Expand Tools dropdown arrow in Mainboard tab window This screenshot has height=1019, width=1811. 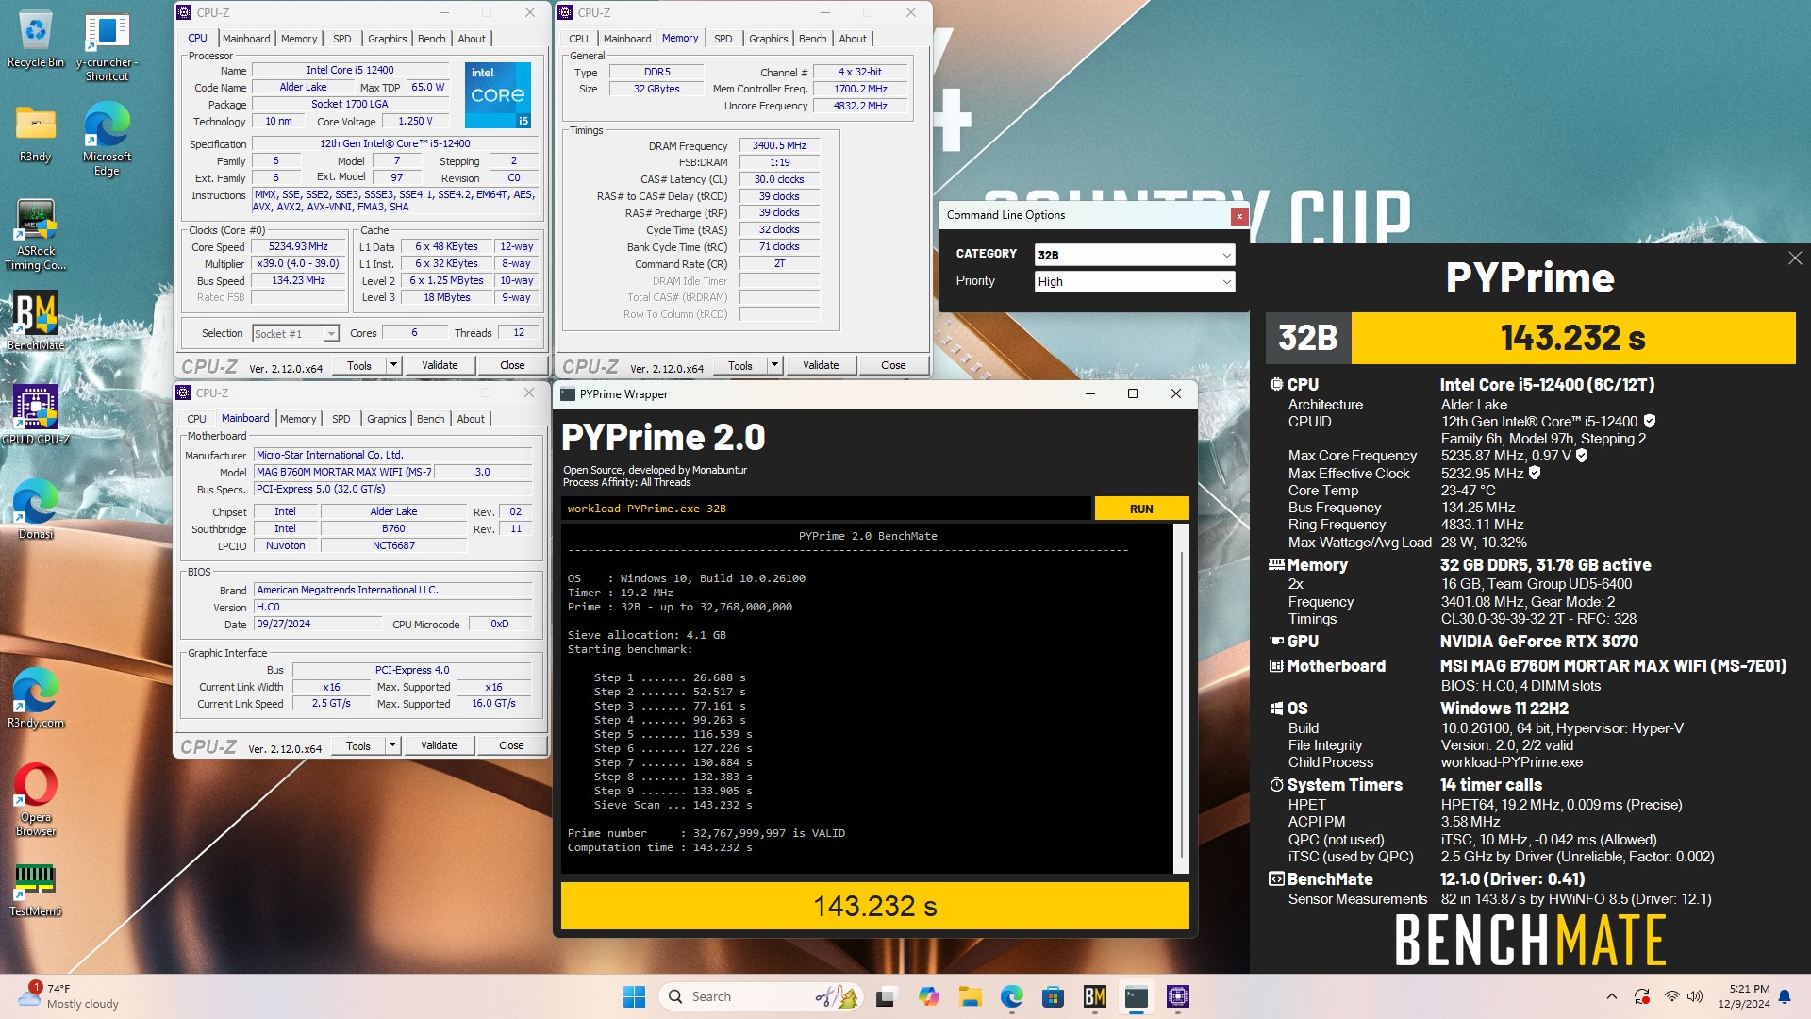[x=392, y=745]
